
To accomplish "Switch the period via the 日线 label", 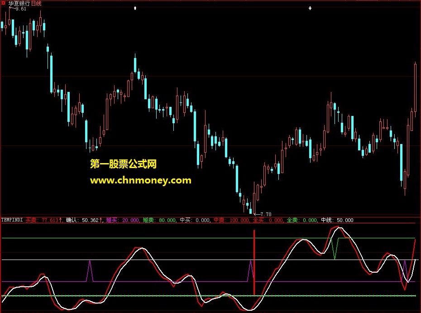I will (36, 4).
